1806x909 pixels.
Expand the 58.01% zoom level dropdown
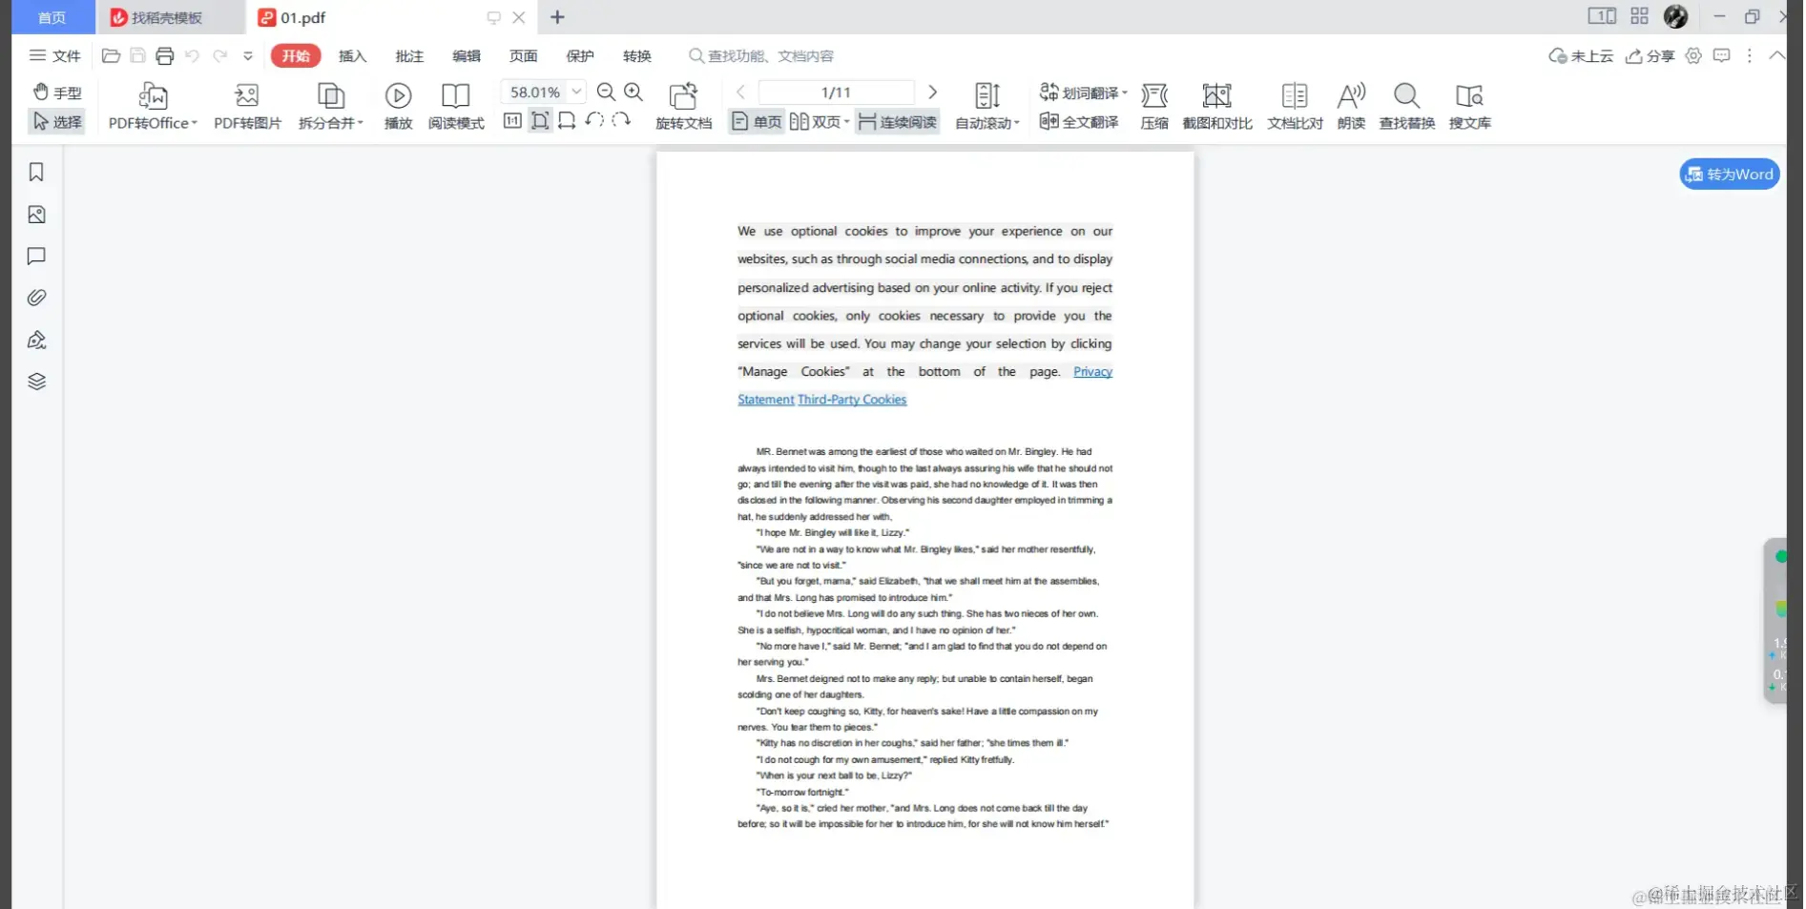[577, 92]
